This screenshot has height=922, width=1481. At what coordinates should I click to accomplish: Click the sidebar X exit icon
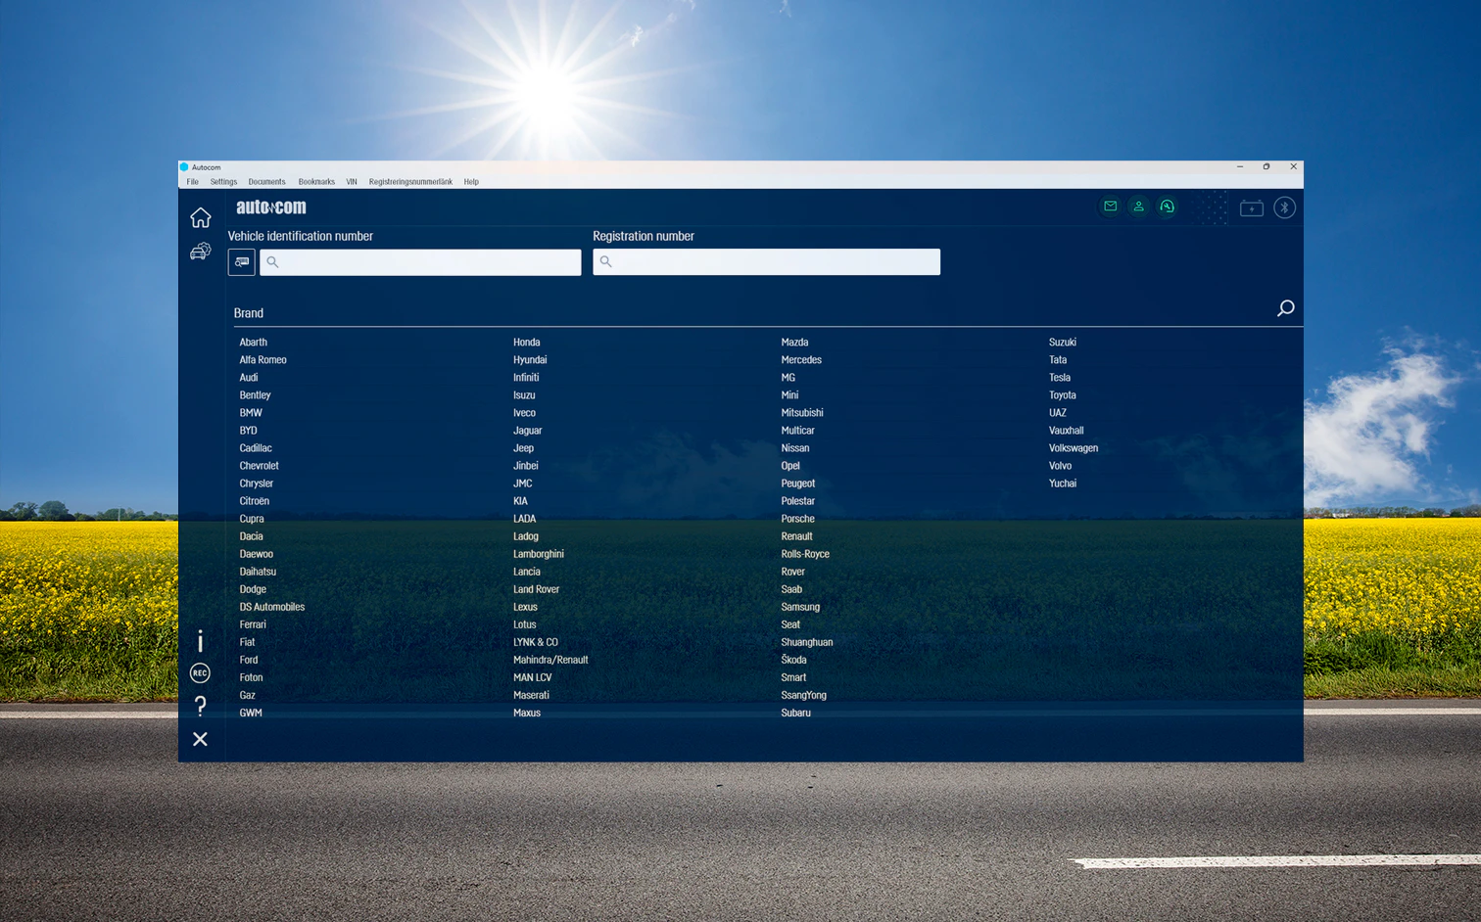pos(200,739)
